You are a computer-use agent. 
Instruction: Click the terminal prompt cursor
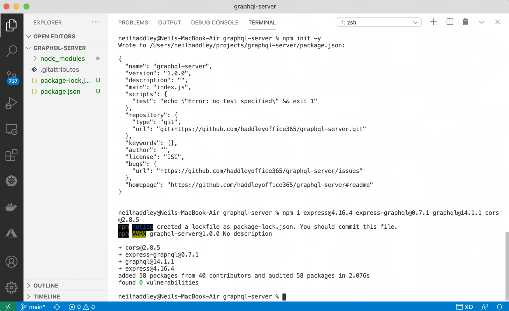pos(284,297)
